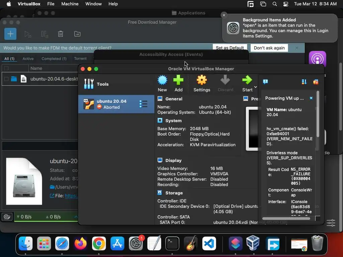The height and width of the screenshot is (257, 343).
Task: Tick the select-all checkbox in FDM header
Action: click(x=6, y=68)
